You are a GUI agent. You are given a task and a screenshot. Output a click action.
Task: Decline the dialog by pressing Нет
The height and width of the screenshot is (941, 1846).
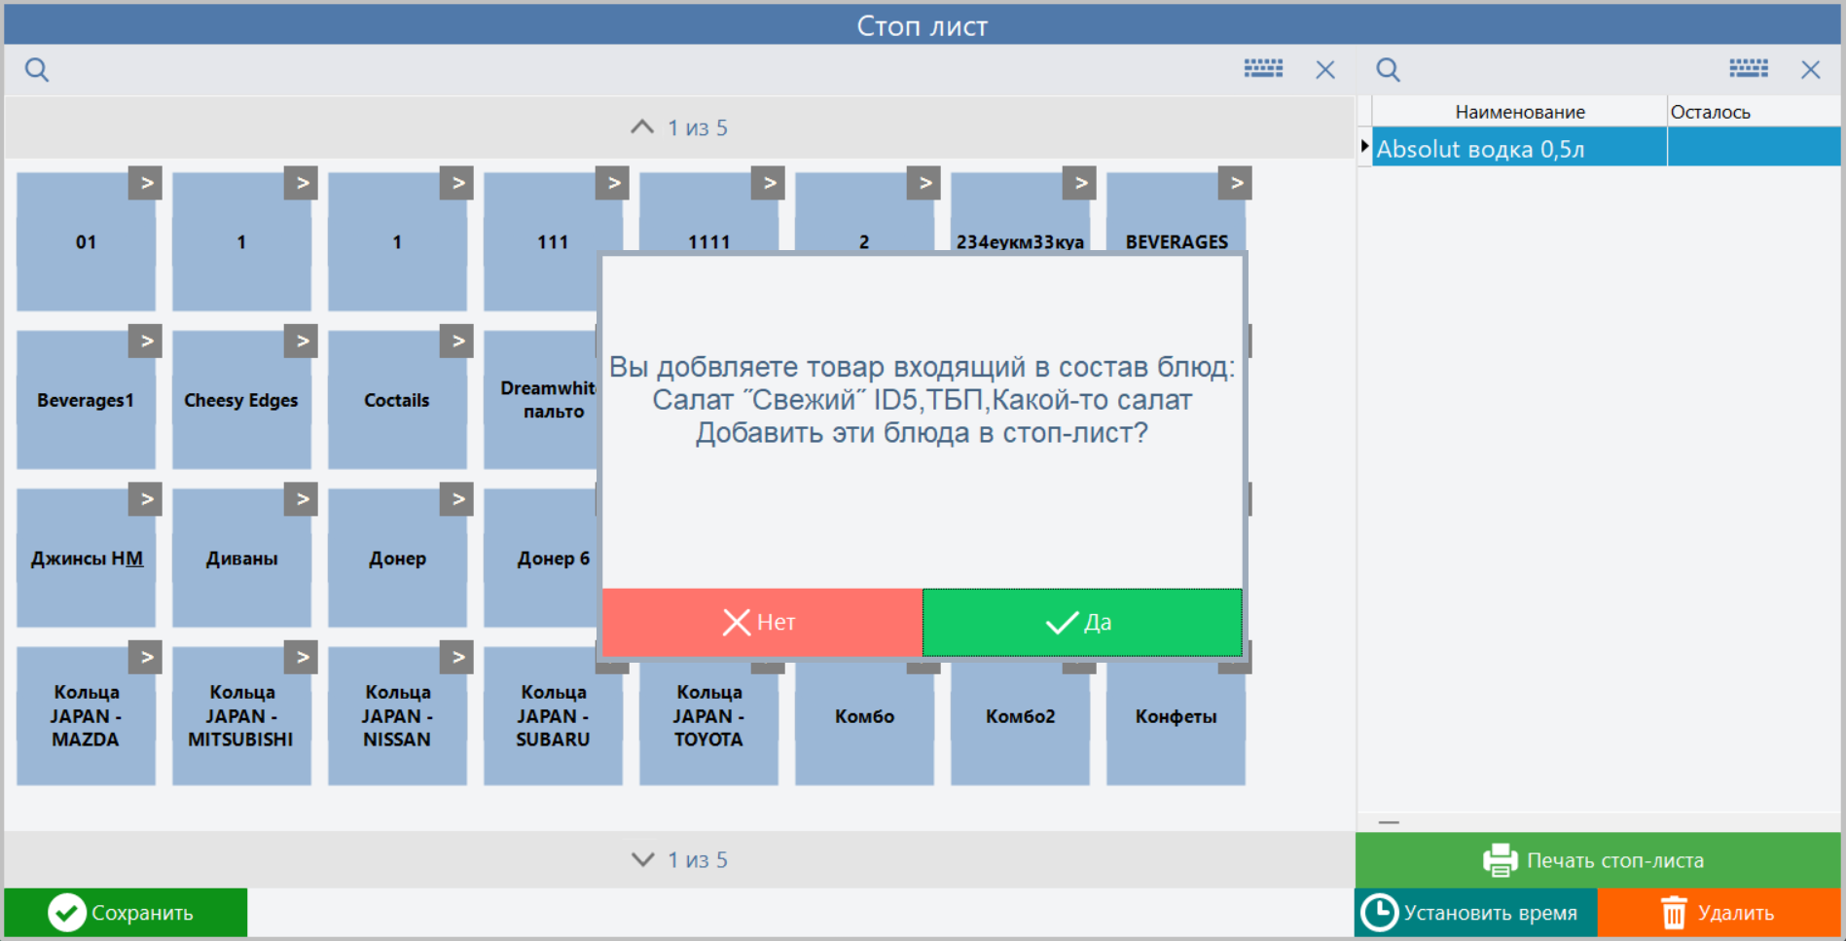760,622
